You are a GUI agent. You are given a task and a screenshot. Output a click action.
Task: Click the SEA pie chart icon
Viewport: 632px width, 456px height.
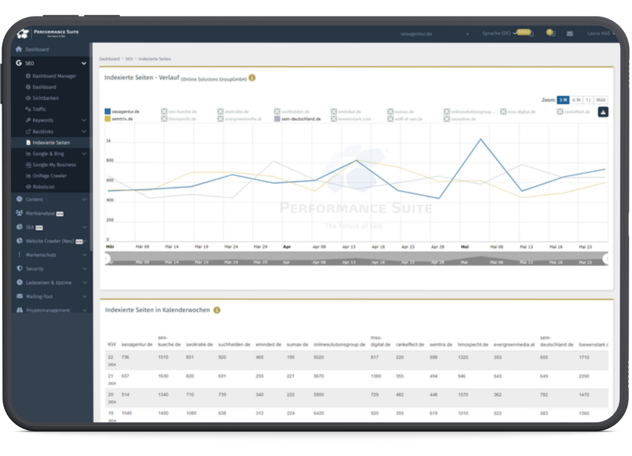click(x=19, y=227)
